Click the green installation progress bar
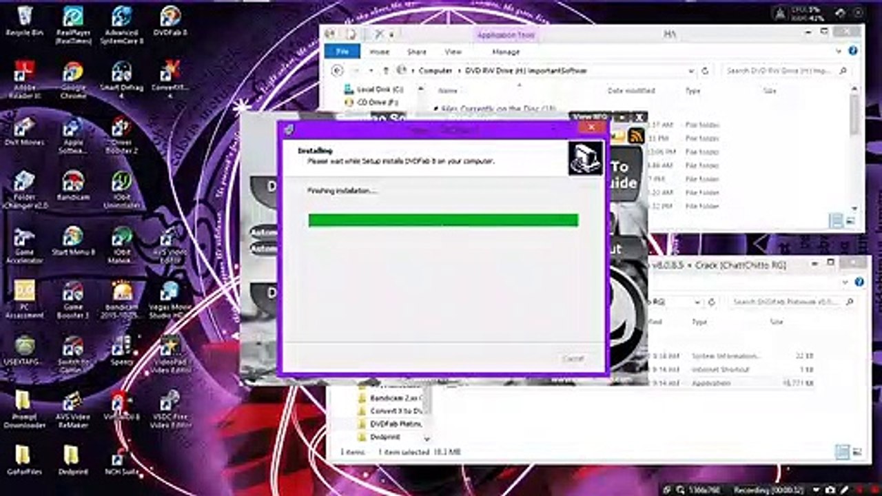 (x=443, y=220)
